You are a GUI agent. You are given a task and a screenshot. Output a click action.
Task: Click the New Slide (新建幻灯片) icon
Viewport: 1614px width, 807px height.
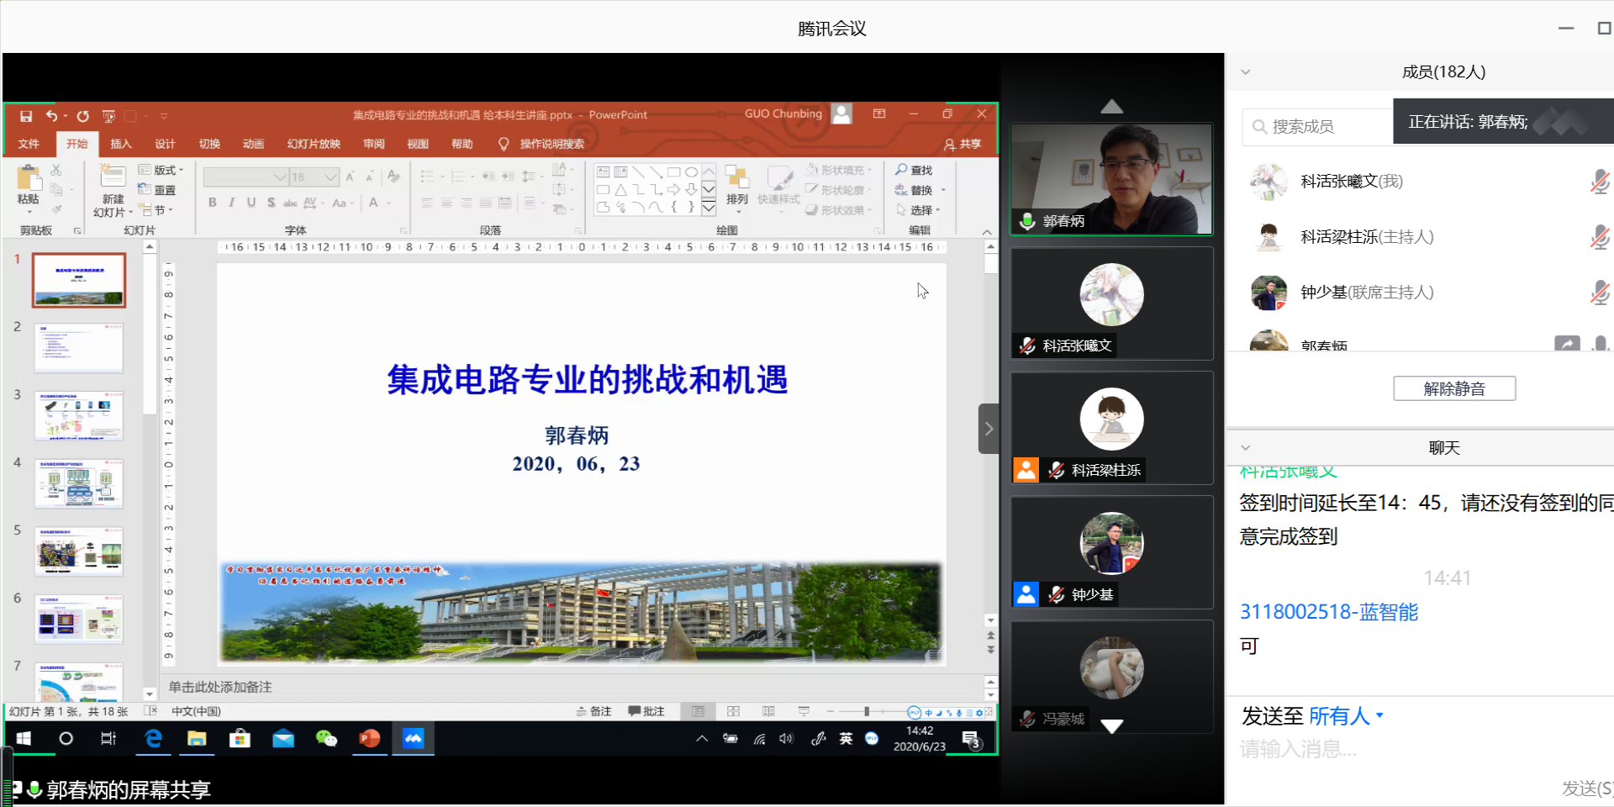pyautogui.click(x=113, y=176)
